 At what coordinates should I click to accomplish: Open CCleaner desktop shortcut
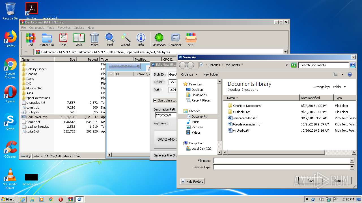point(10,149)
